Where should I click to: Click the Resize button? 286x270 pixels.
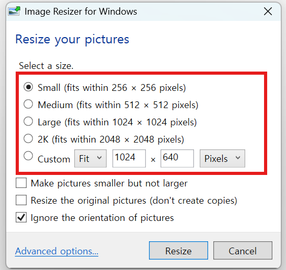[x=178, y=251]
